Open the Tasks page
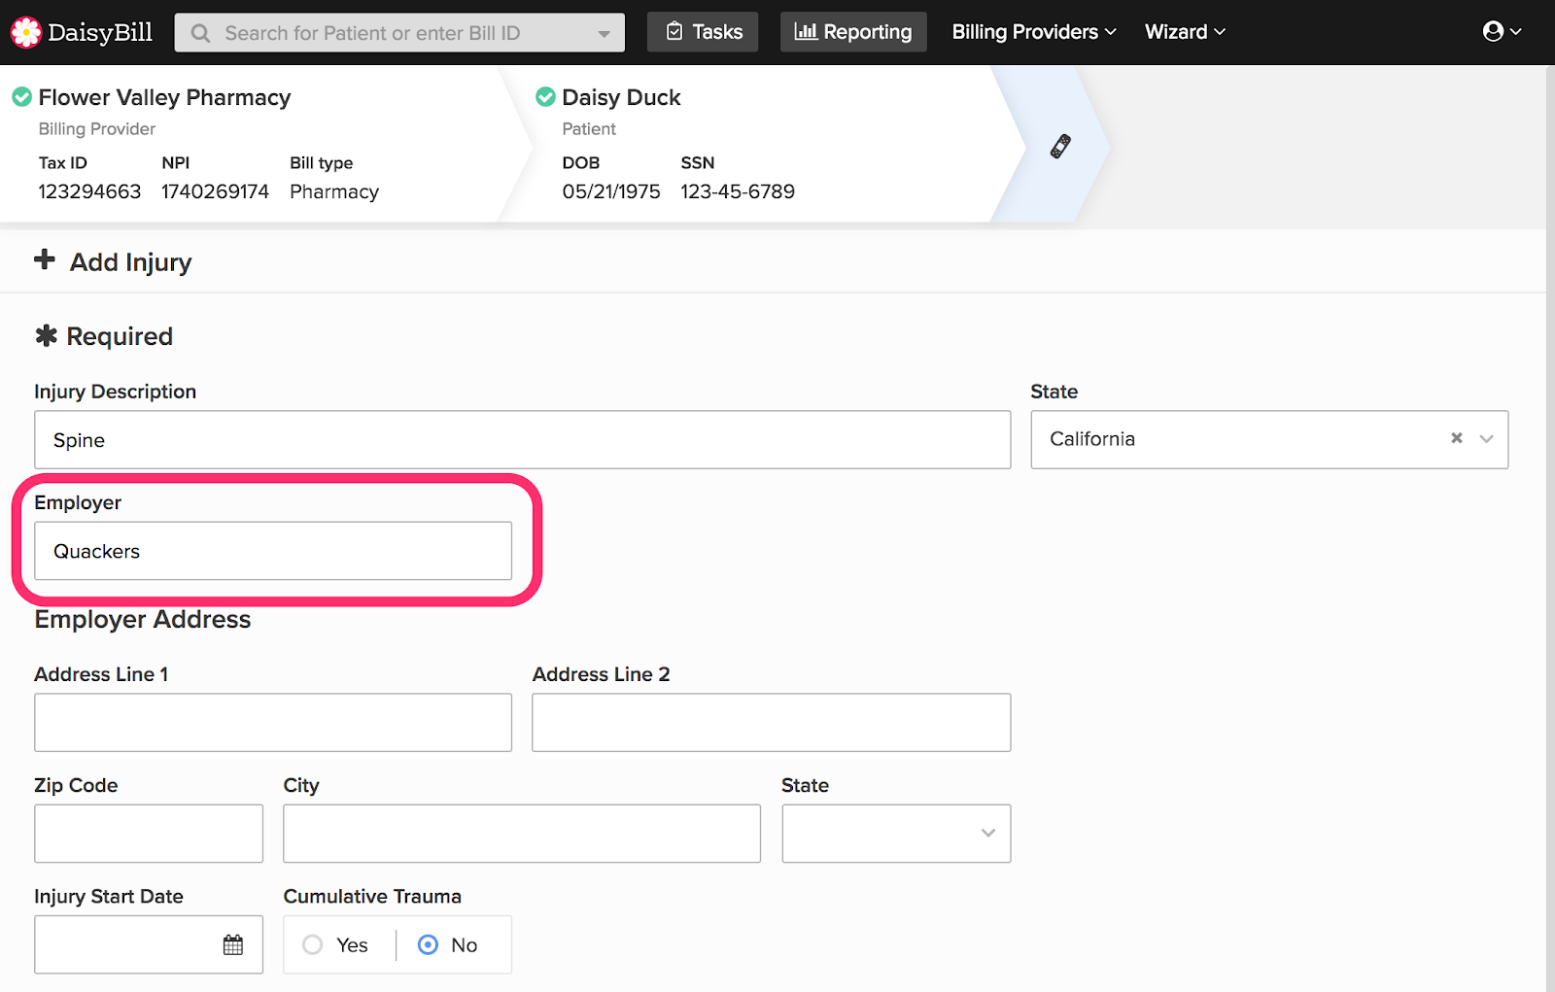 (x=703, y=32)
